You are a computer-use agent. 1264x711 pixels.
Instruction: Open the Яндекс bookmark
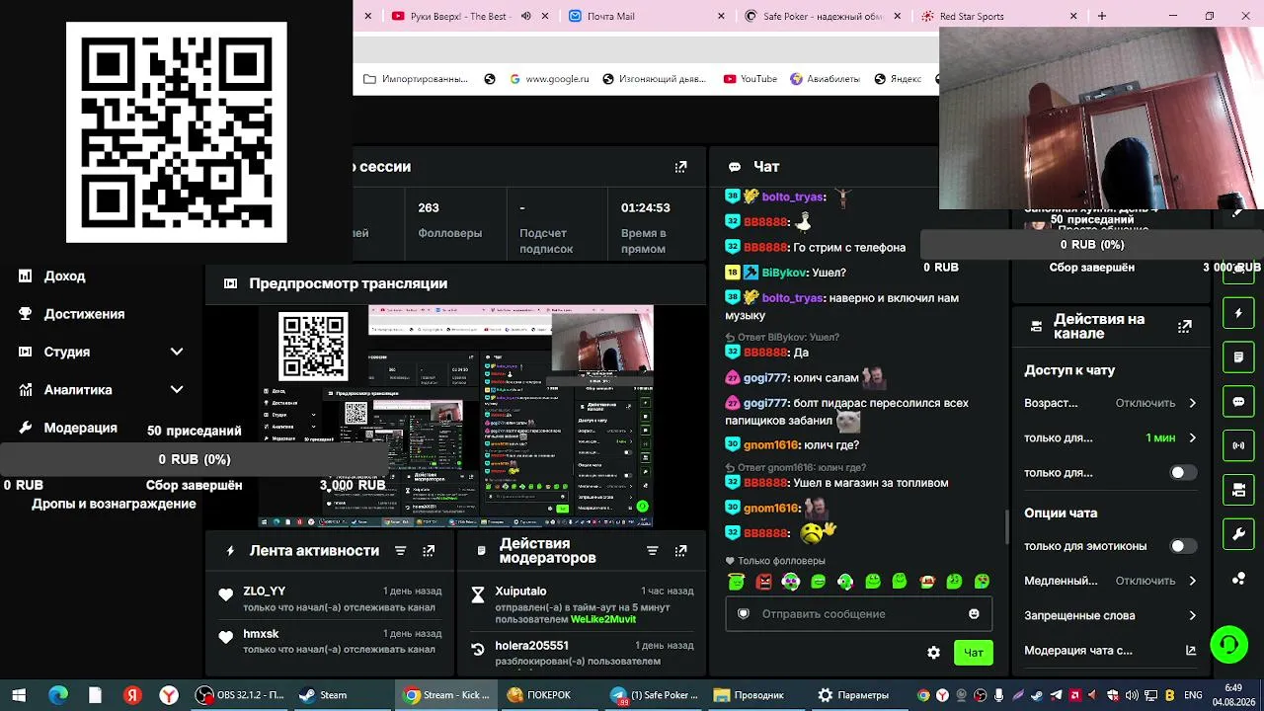point(898,79)
